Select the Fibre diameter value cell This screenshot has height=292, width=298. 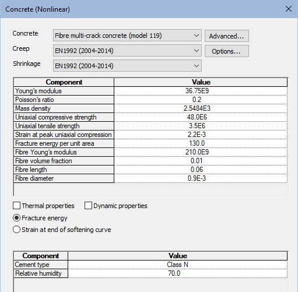point(201,178)
